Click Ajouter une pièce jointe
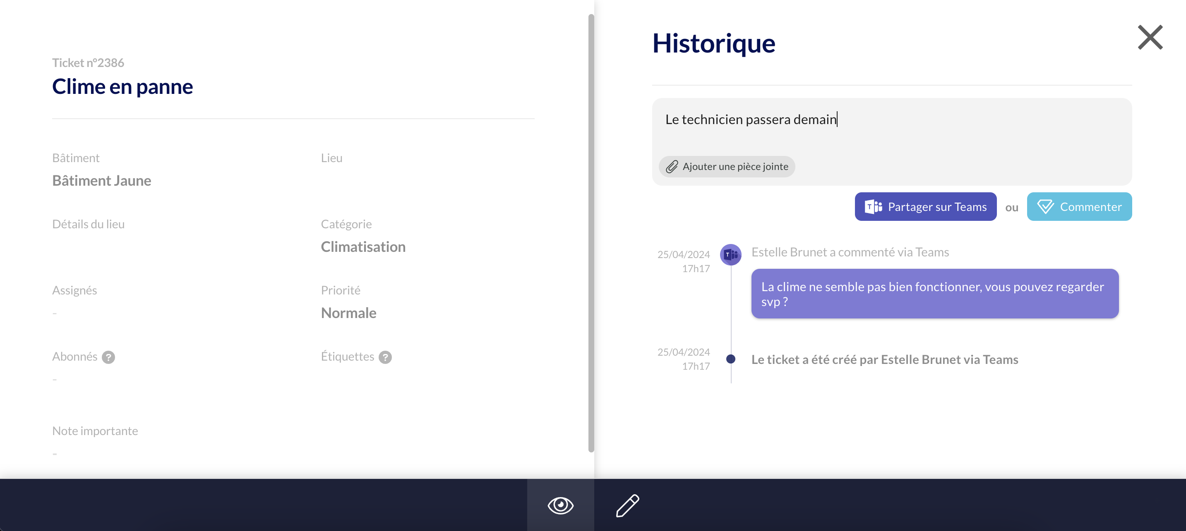 point(735,167)
